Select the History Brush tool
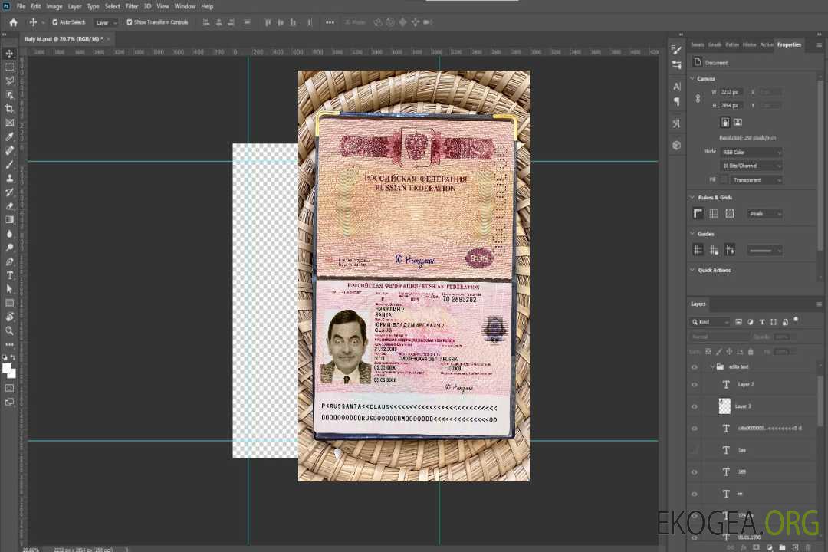The image size is (828, 552). click(9, 192)
